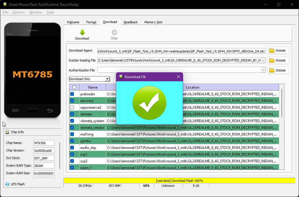The height and width of the screenshot is (197, 299).
Task: Uncheck the scp1 checkbox
Action: tap(72, 154)
